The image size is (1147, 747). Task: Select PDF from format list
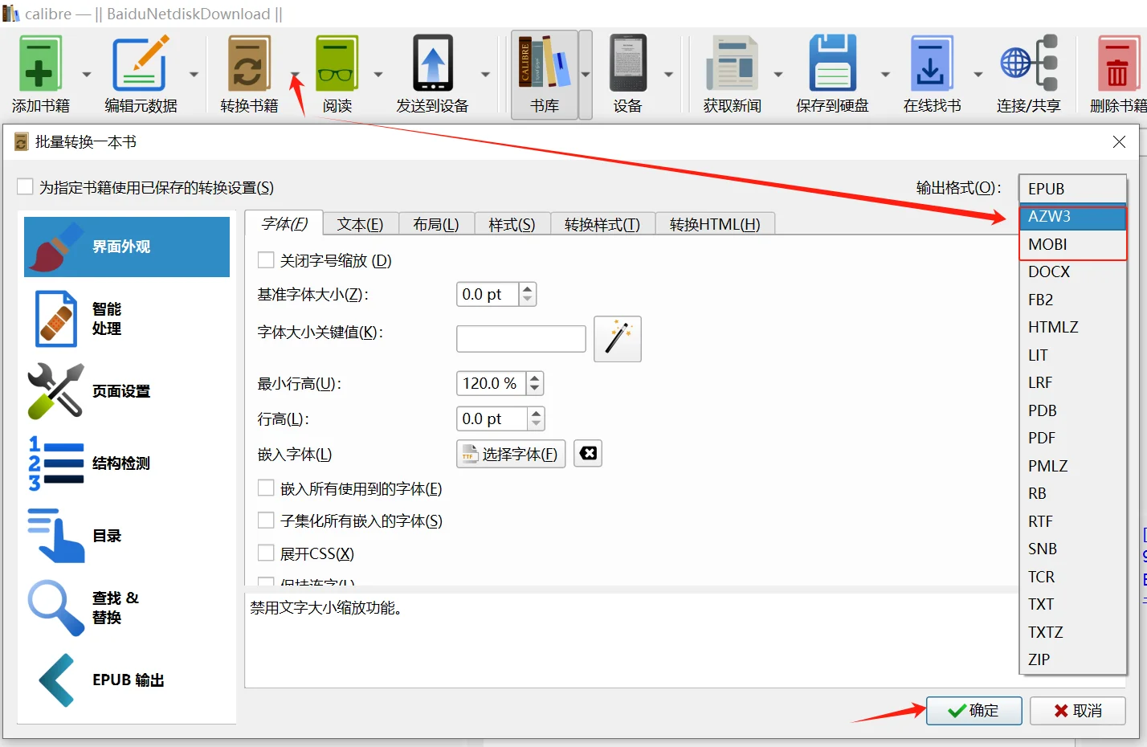pos(1073,438)
